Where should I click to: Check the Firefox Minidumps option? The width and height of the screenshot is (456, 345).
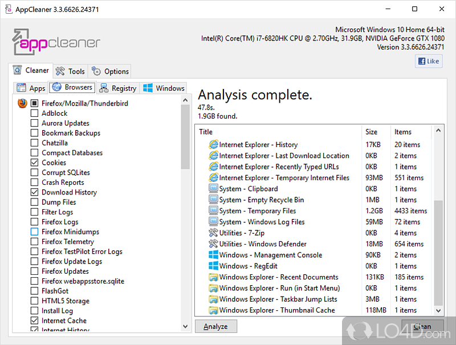(x=35, y=232)
